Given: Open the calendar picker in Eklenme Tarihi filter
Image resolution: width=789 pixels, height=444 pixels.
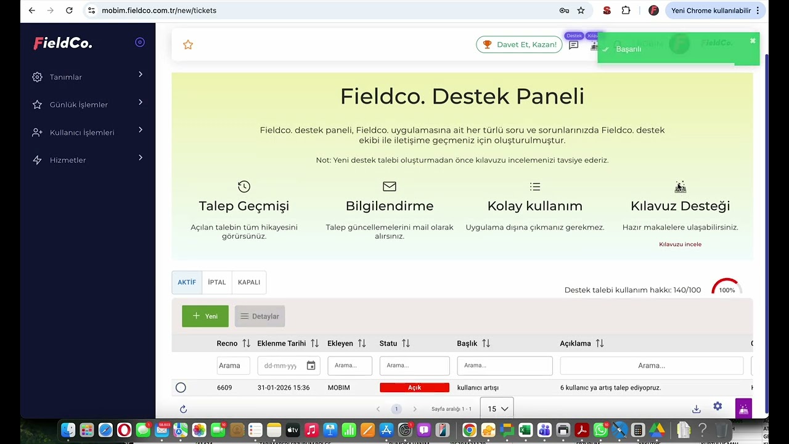Looking at the screenshot, I should click(311, 366).
